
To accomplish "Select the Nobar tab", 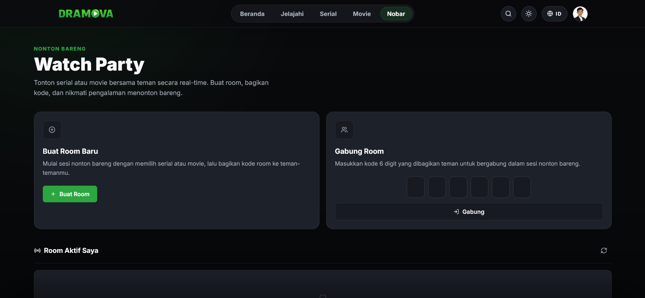I will tap(396, 14).
